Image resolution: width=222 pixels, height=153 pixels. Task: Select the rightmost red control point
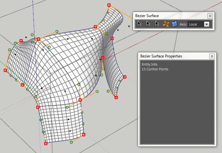coord(125,77)
